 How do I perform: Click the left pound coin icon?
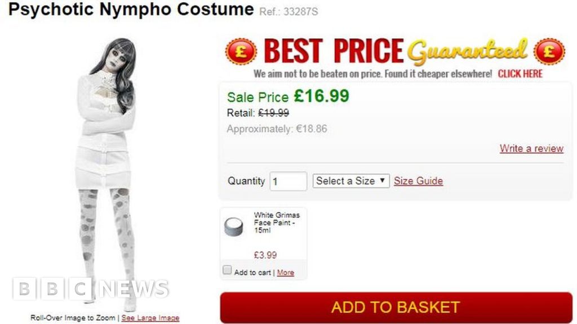pos(241,52)
